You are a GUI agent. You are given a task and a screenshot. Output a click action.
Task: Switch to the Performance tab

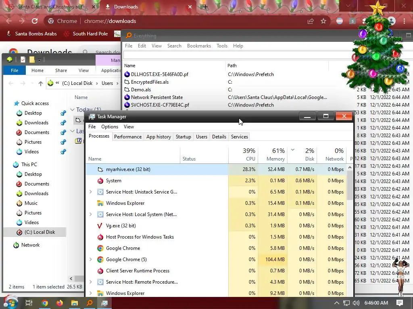128,137
